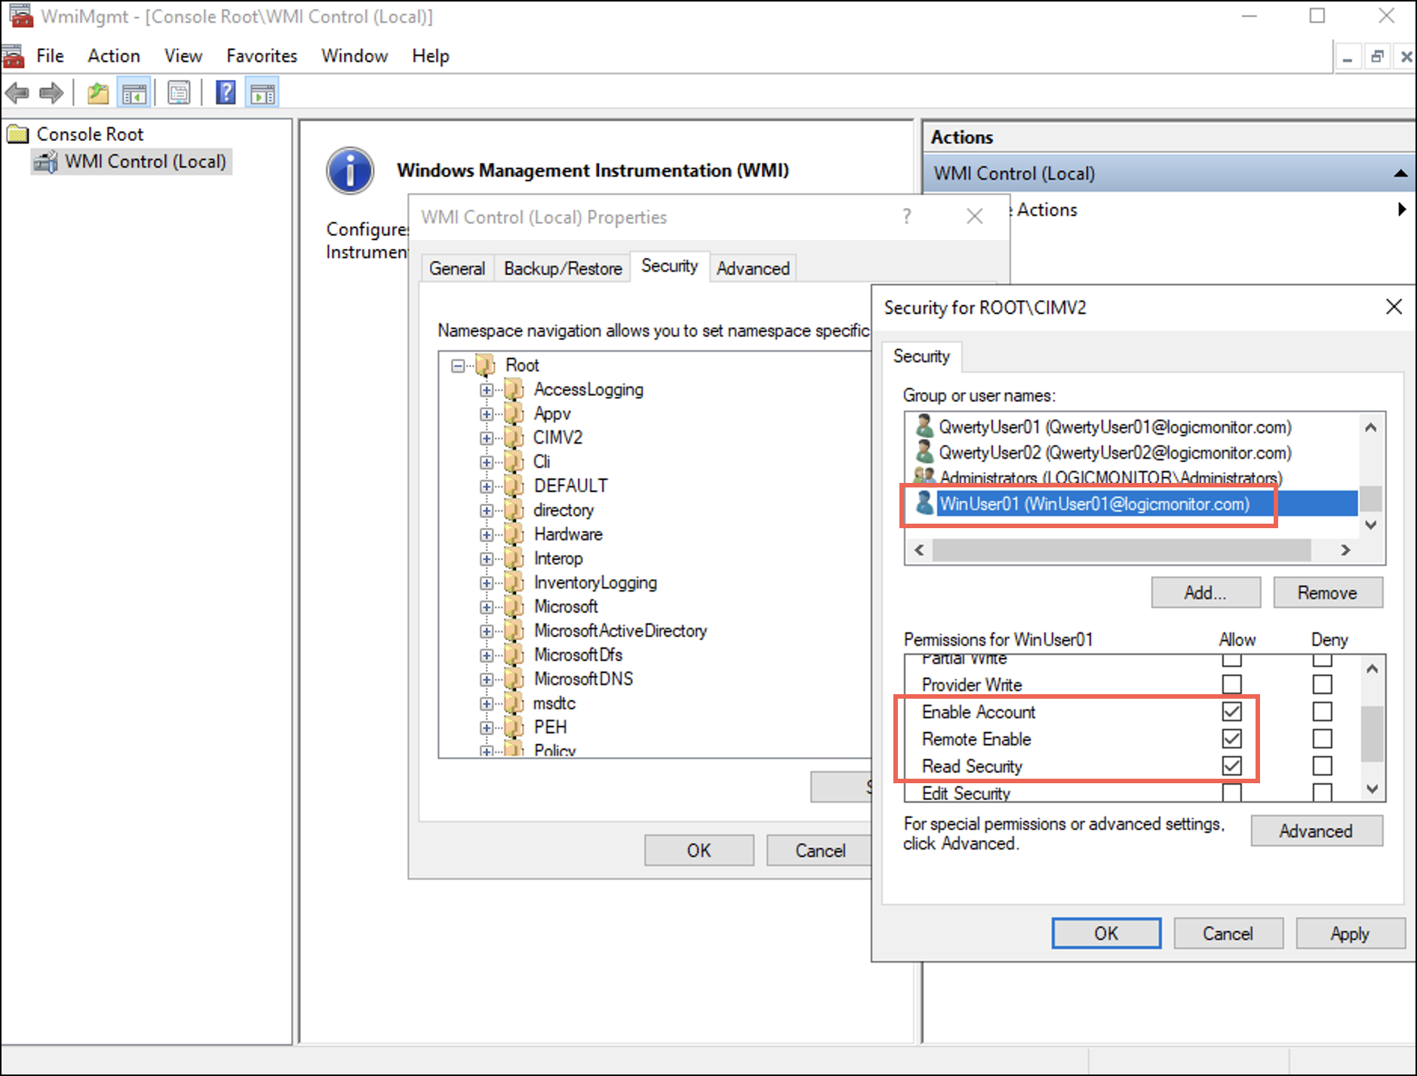Toggle Show/Hide Console Tree toolbar icon
The width and height of the screenshot is (1417, 1076).
point(134,94)
